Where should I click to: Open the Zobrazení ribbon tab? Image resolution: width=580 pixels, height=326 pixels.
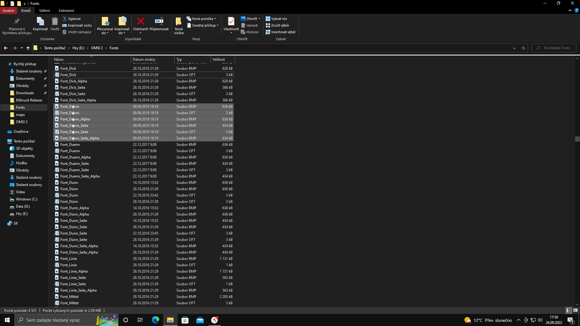click(x=66, y=11)
